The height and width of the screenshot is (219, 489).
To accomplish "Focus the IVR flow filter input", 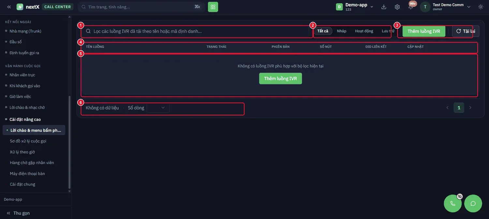I will tap(196, 31).
